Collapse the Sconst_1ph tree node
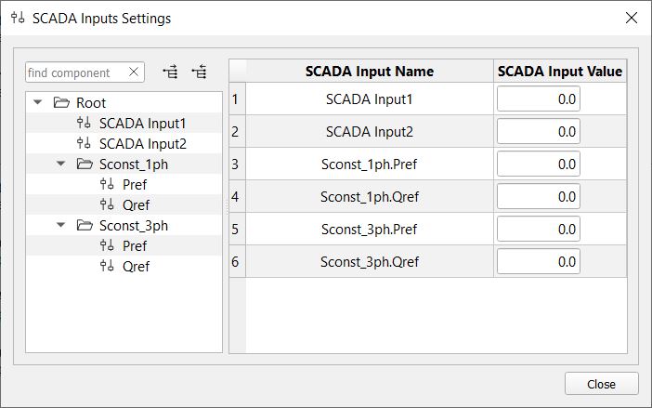The height and width of the screenshot is (408, 652). tap(60, 164)
